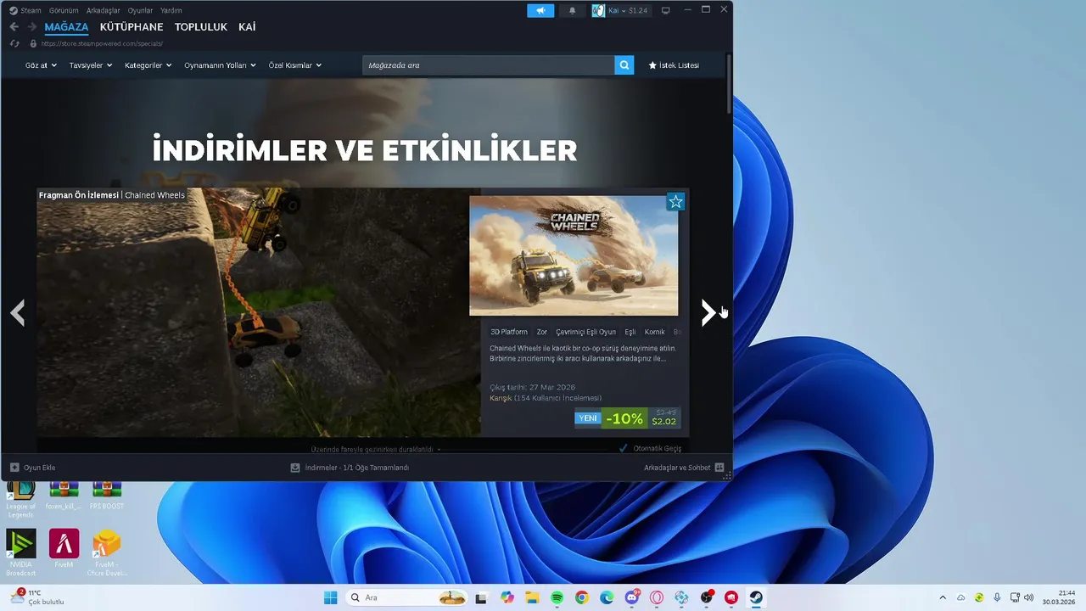The height and width of the screenshot is (611, 1086).
Task: Click the Zor tag
Action: (542, 332)
